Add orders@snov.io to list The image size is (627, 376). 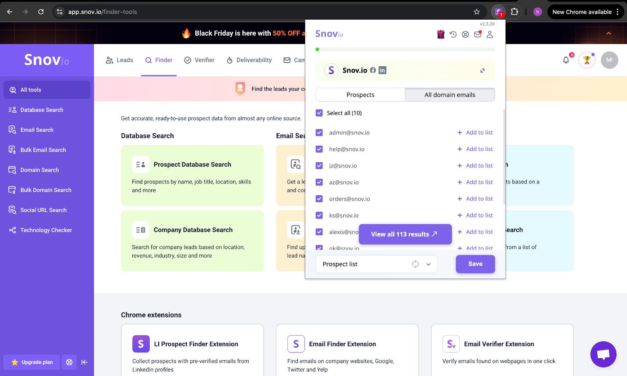pyautogui.click(x=475, y=199)
